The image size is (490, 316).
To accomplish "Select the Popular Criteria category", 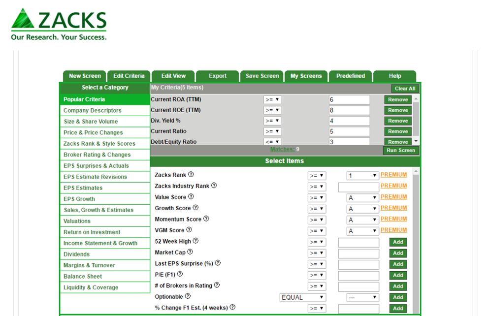I will coord(105,99).
